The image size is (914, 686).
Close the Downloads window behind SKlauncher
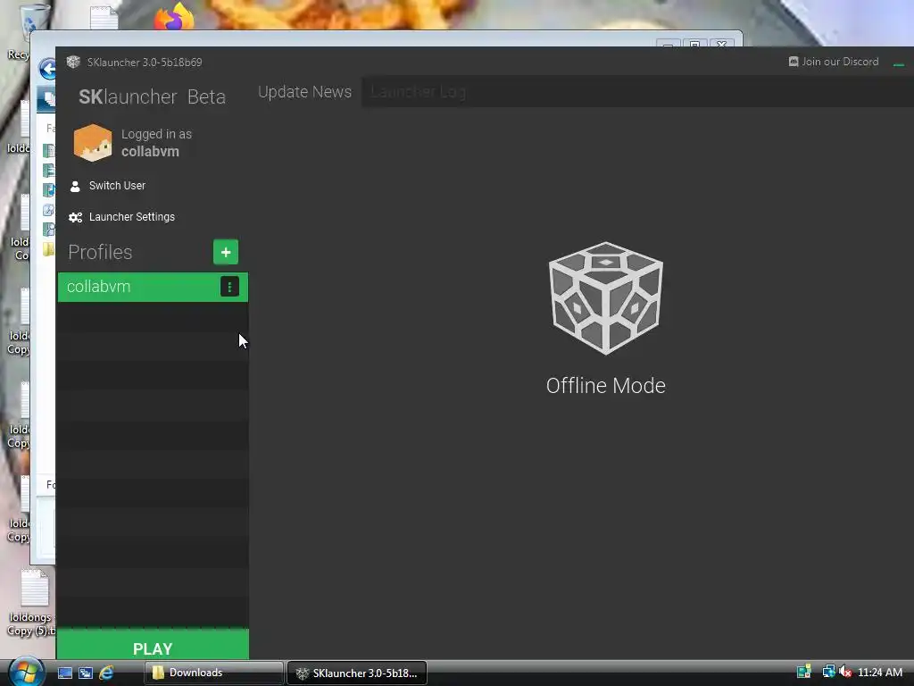(x=721, y=44)
